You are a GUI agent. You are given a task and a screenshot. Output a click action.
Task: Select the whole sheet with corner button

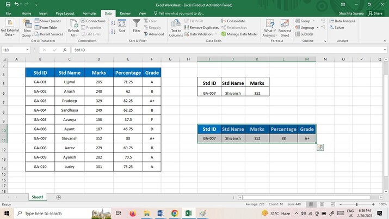pos(4,59)
